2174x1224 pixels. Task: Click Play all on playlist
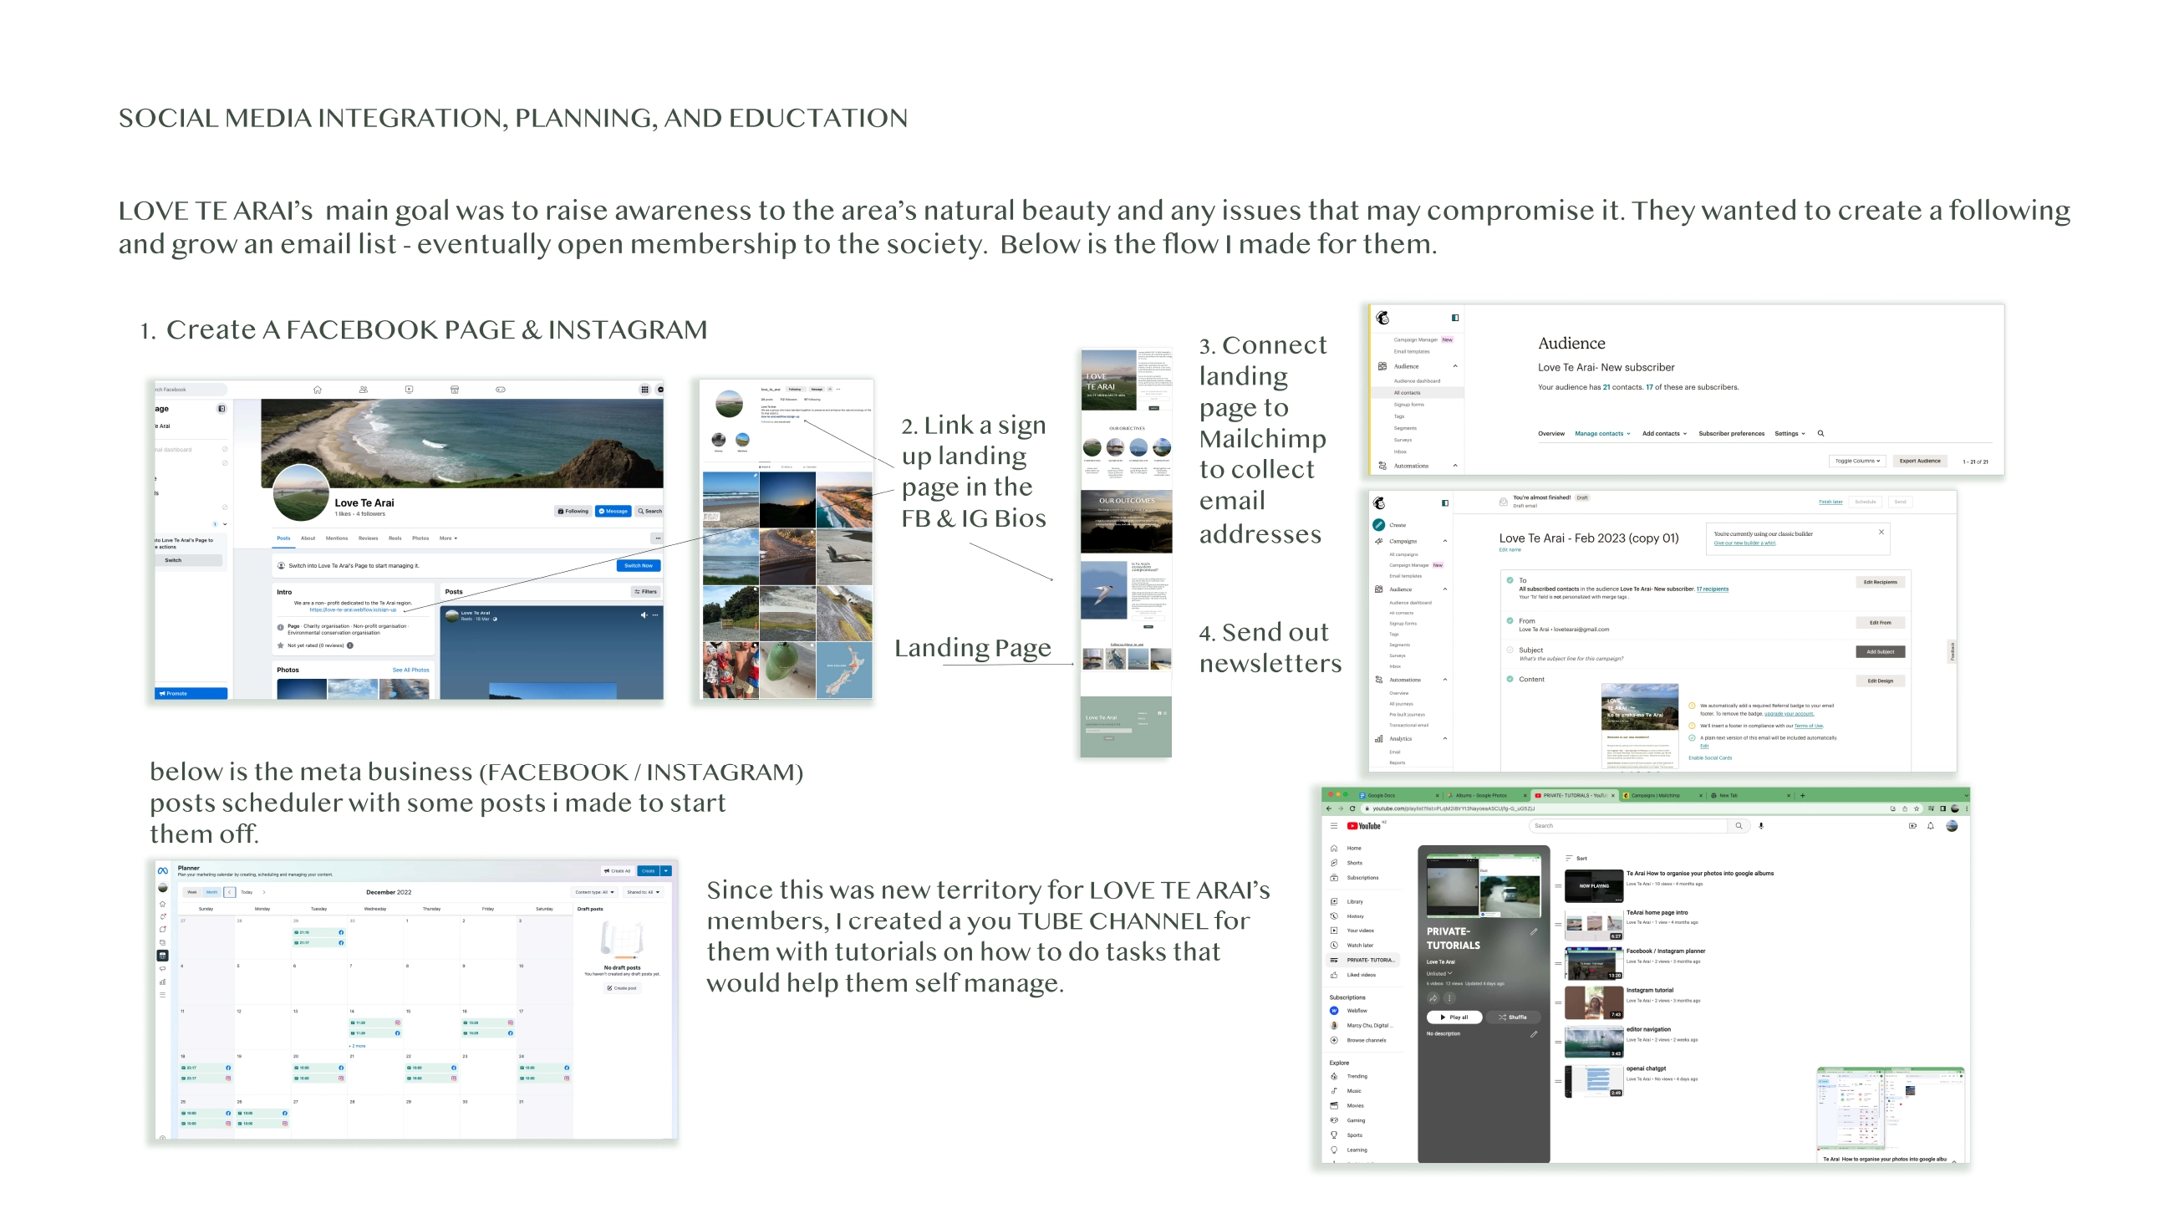(x=1454, y=1017)
